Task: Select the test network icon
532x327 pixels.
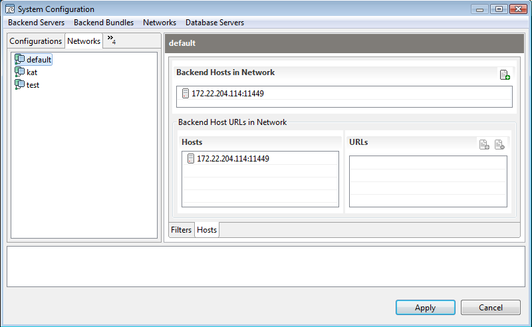Action: coord(20,84)
